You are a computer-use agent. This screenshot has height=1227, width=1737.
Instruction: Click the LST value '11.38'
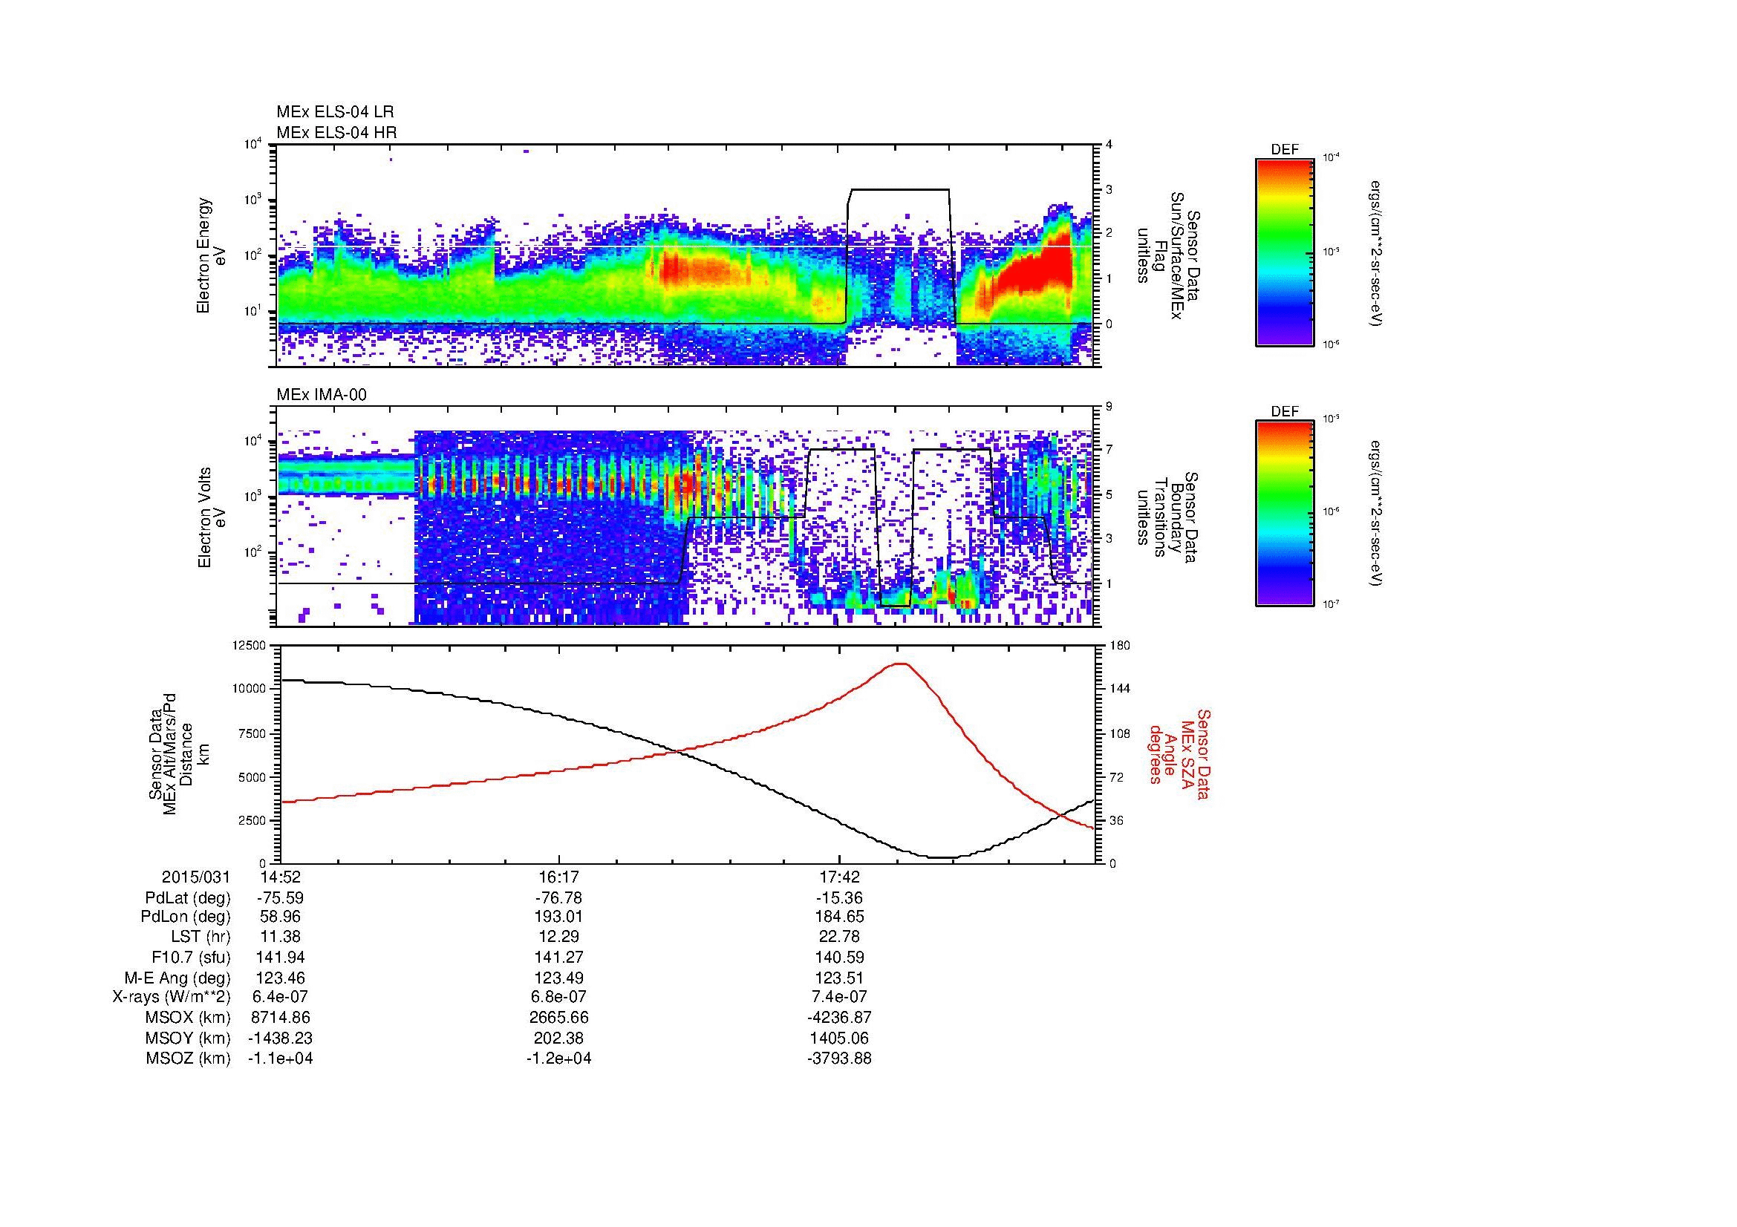click(280, 937)
